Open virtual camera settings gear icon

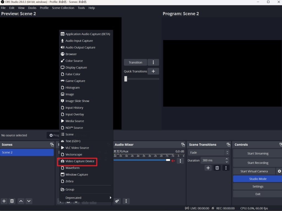[x=279, y=171]
